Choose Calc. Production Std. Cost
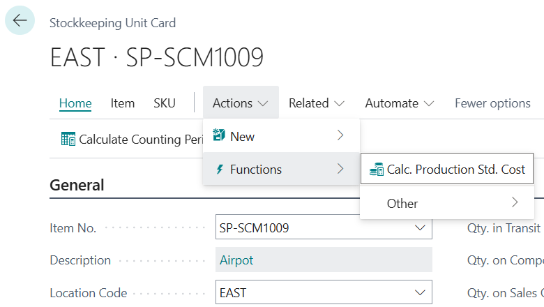The height and width of the screenshot is (307, 544). (x=456, y=169)
